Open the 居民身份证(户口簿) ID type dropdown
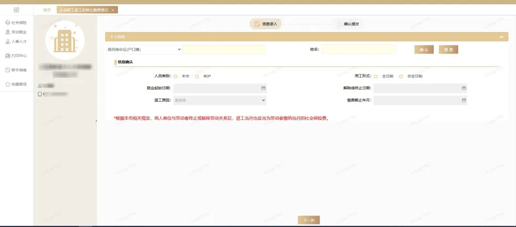Image resolution: width=516 pixels, height=227 pixels. [144, 49]
